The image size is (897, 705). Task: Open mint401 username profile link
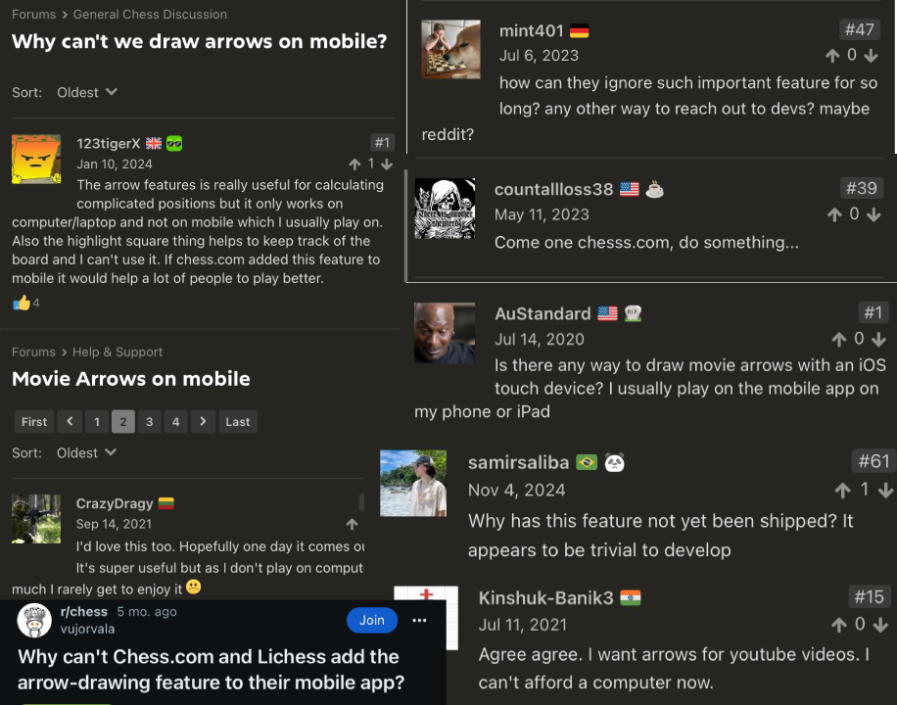coord(531,31)
